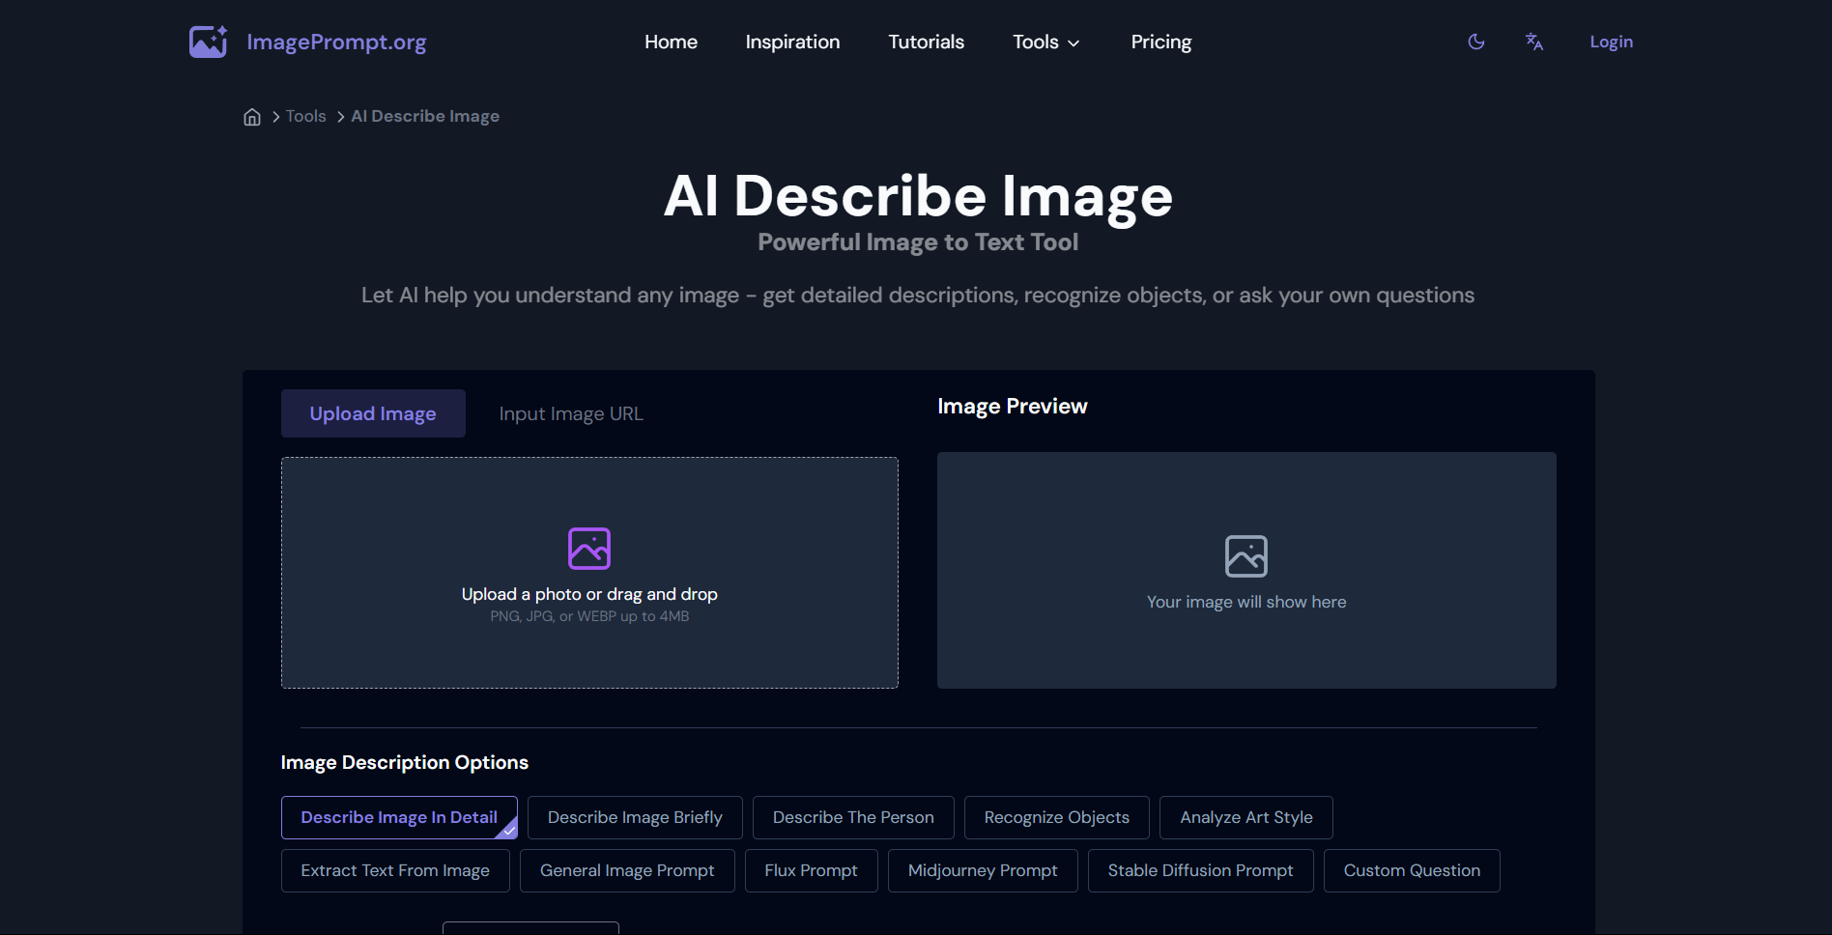Click the home breadcrumb icon
This screenshot has height=935, width=1832.
click(252, 117)
